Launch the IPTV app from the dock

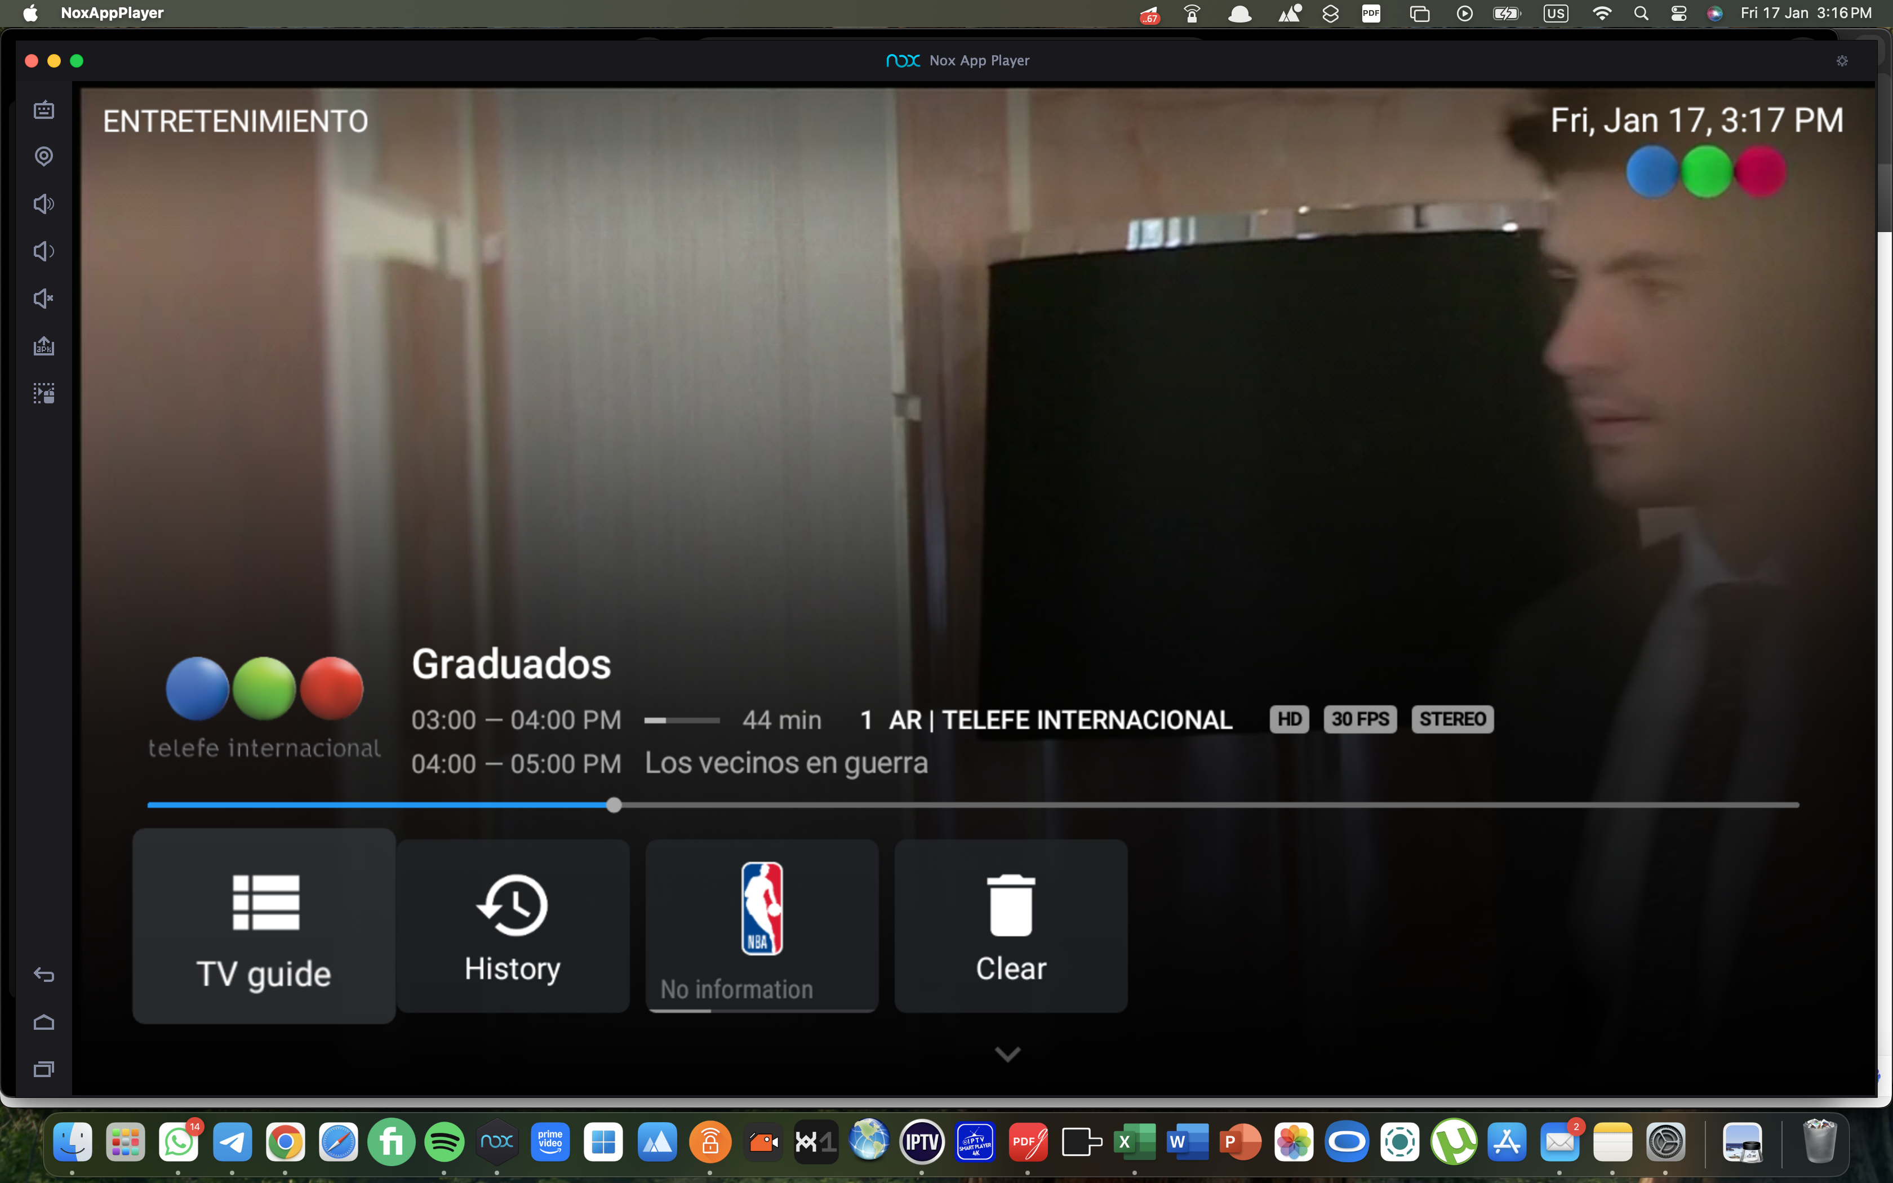922,1141
